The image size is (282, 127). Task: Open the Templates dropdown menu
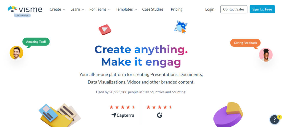tap(126, 9)
